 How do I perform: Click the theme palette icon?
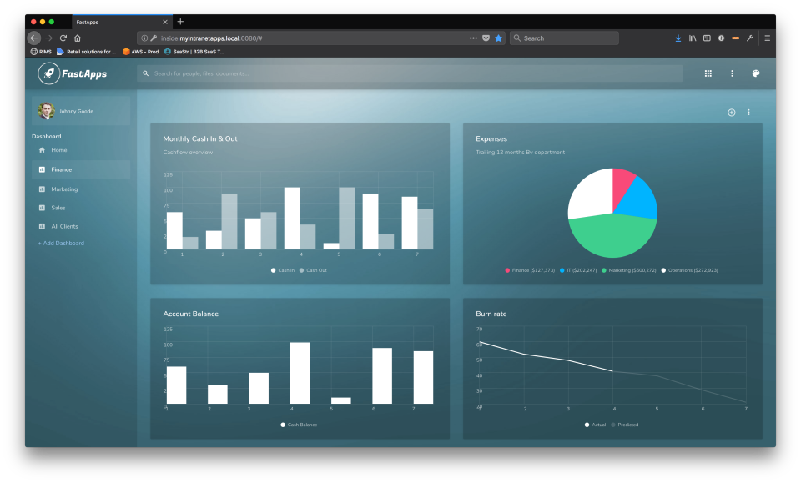pos(756,73)
